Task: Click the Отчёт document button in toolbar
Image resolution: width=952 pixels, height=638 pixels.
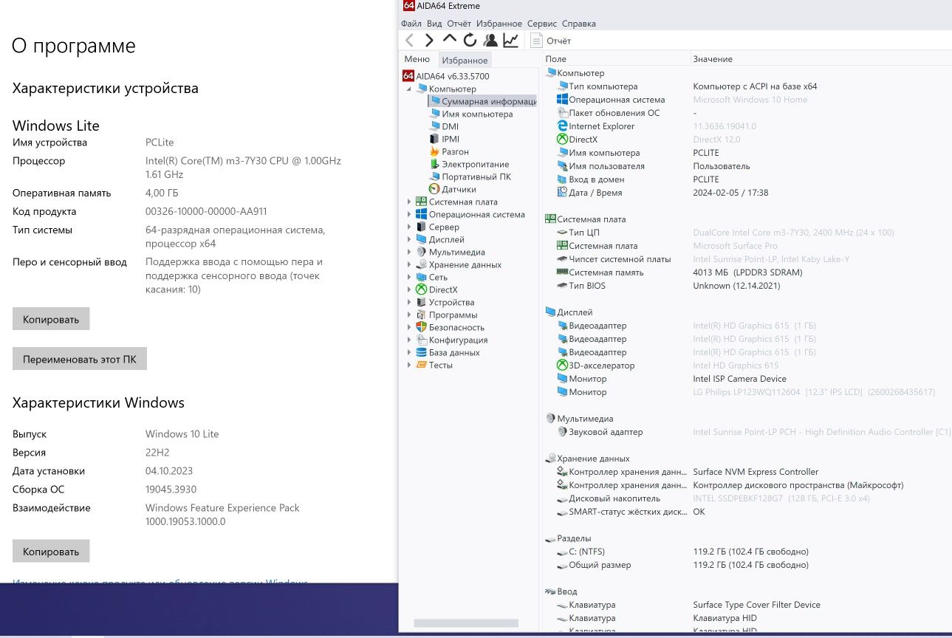Action: (x=551, y=41)
